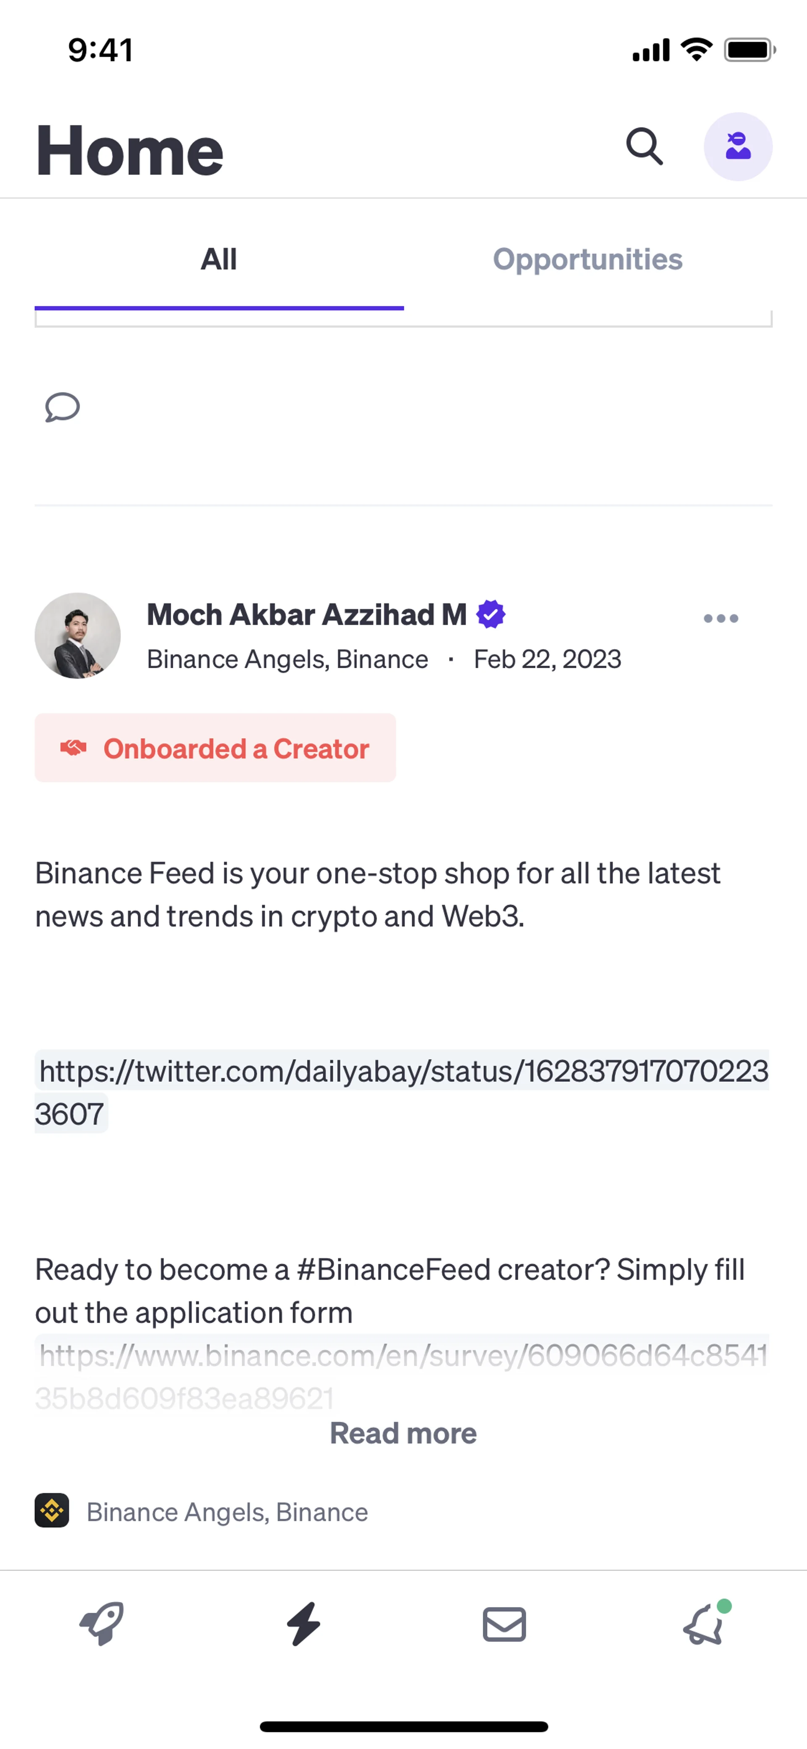Image resolution: width=807 pixels, height=1749 pixels.
Task: Open the three-dot post options menu
Action: tap(720, 618)
